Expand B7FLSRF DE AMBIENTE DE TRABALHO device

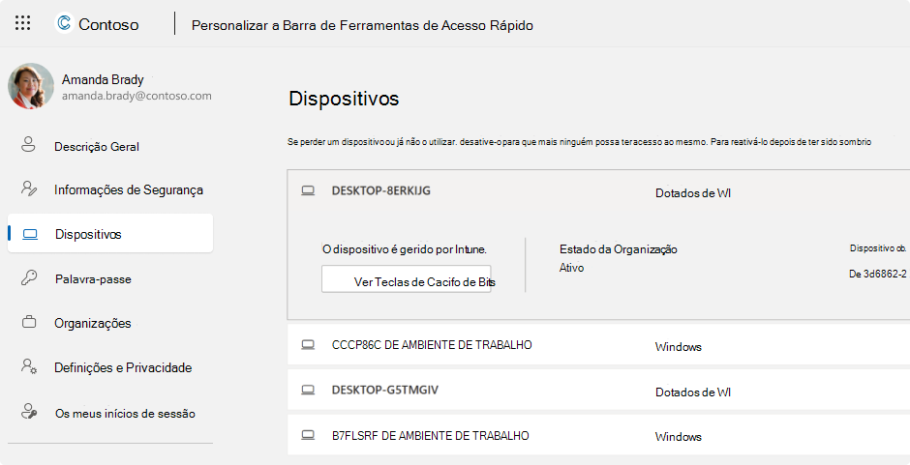click(598, 435)
